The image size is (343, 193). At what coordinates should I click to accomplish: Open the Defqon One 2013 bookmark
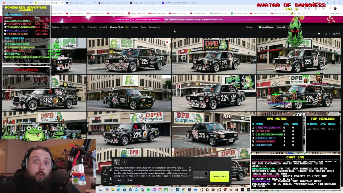96,13
